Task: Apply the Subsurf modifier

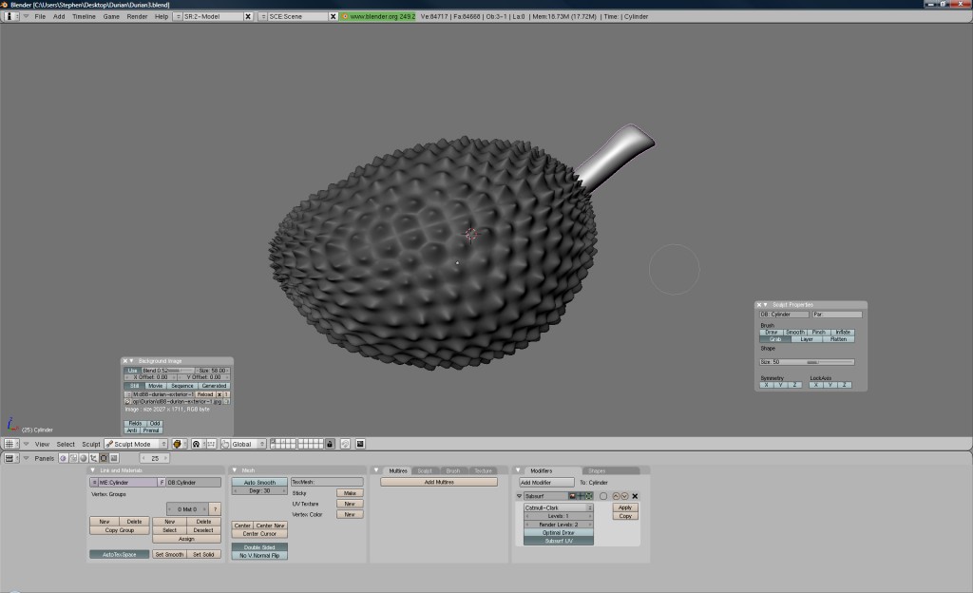Action: (625, 507)
